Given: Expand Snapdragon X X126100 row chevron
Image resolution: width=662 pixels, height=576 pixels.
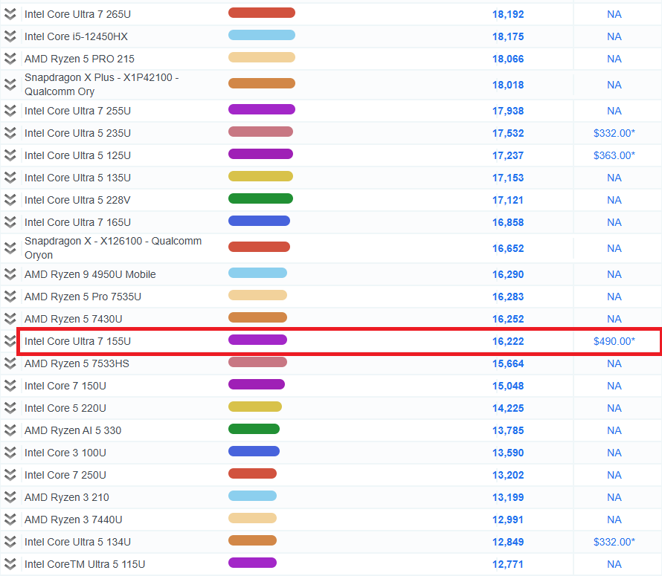Looking at the screenshot, I should pos(10,248).
